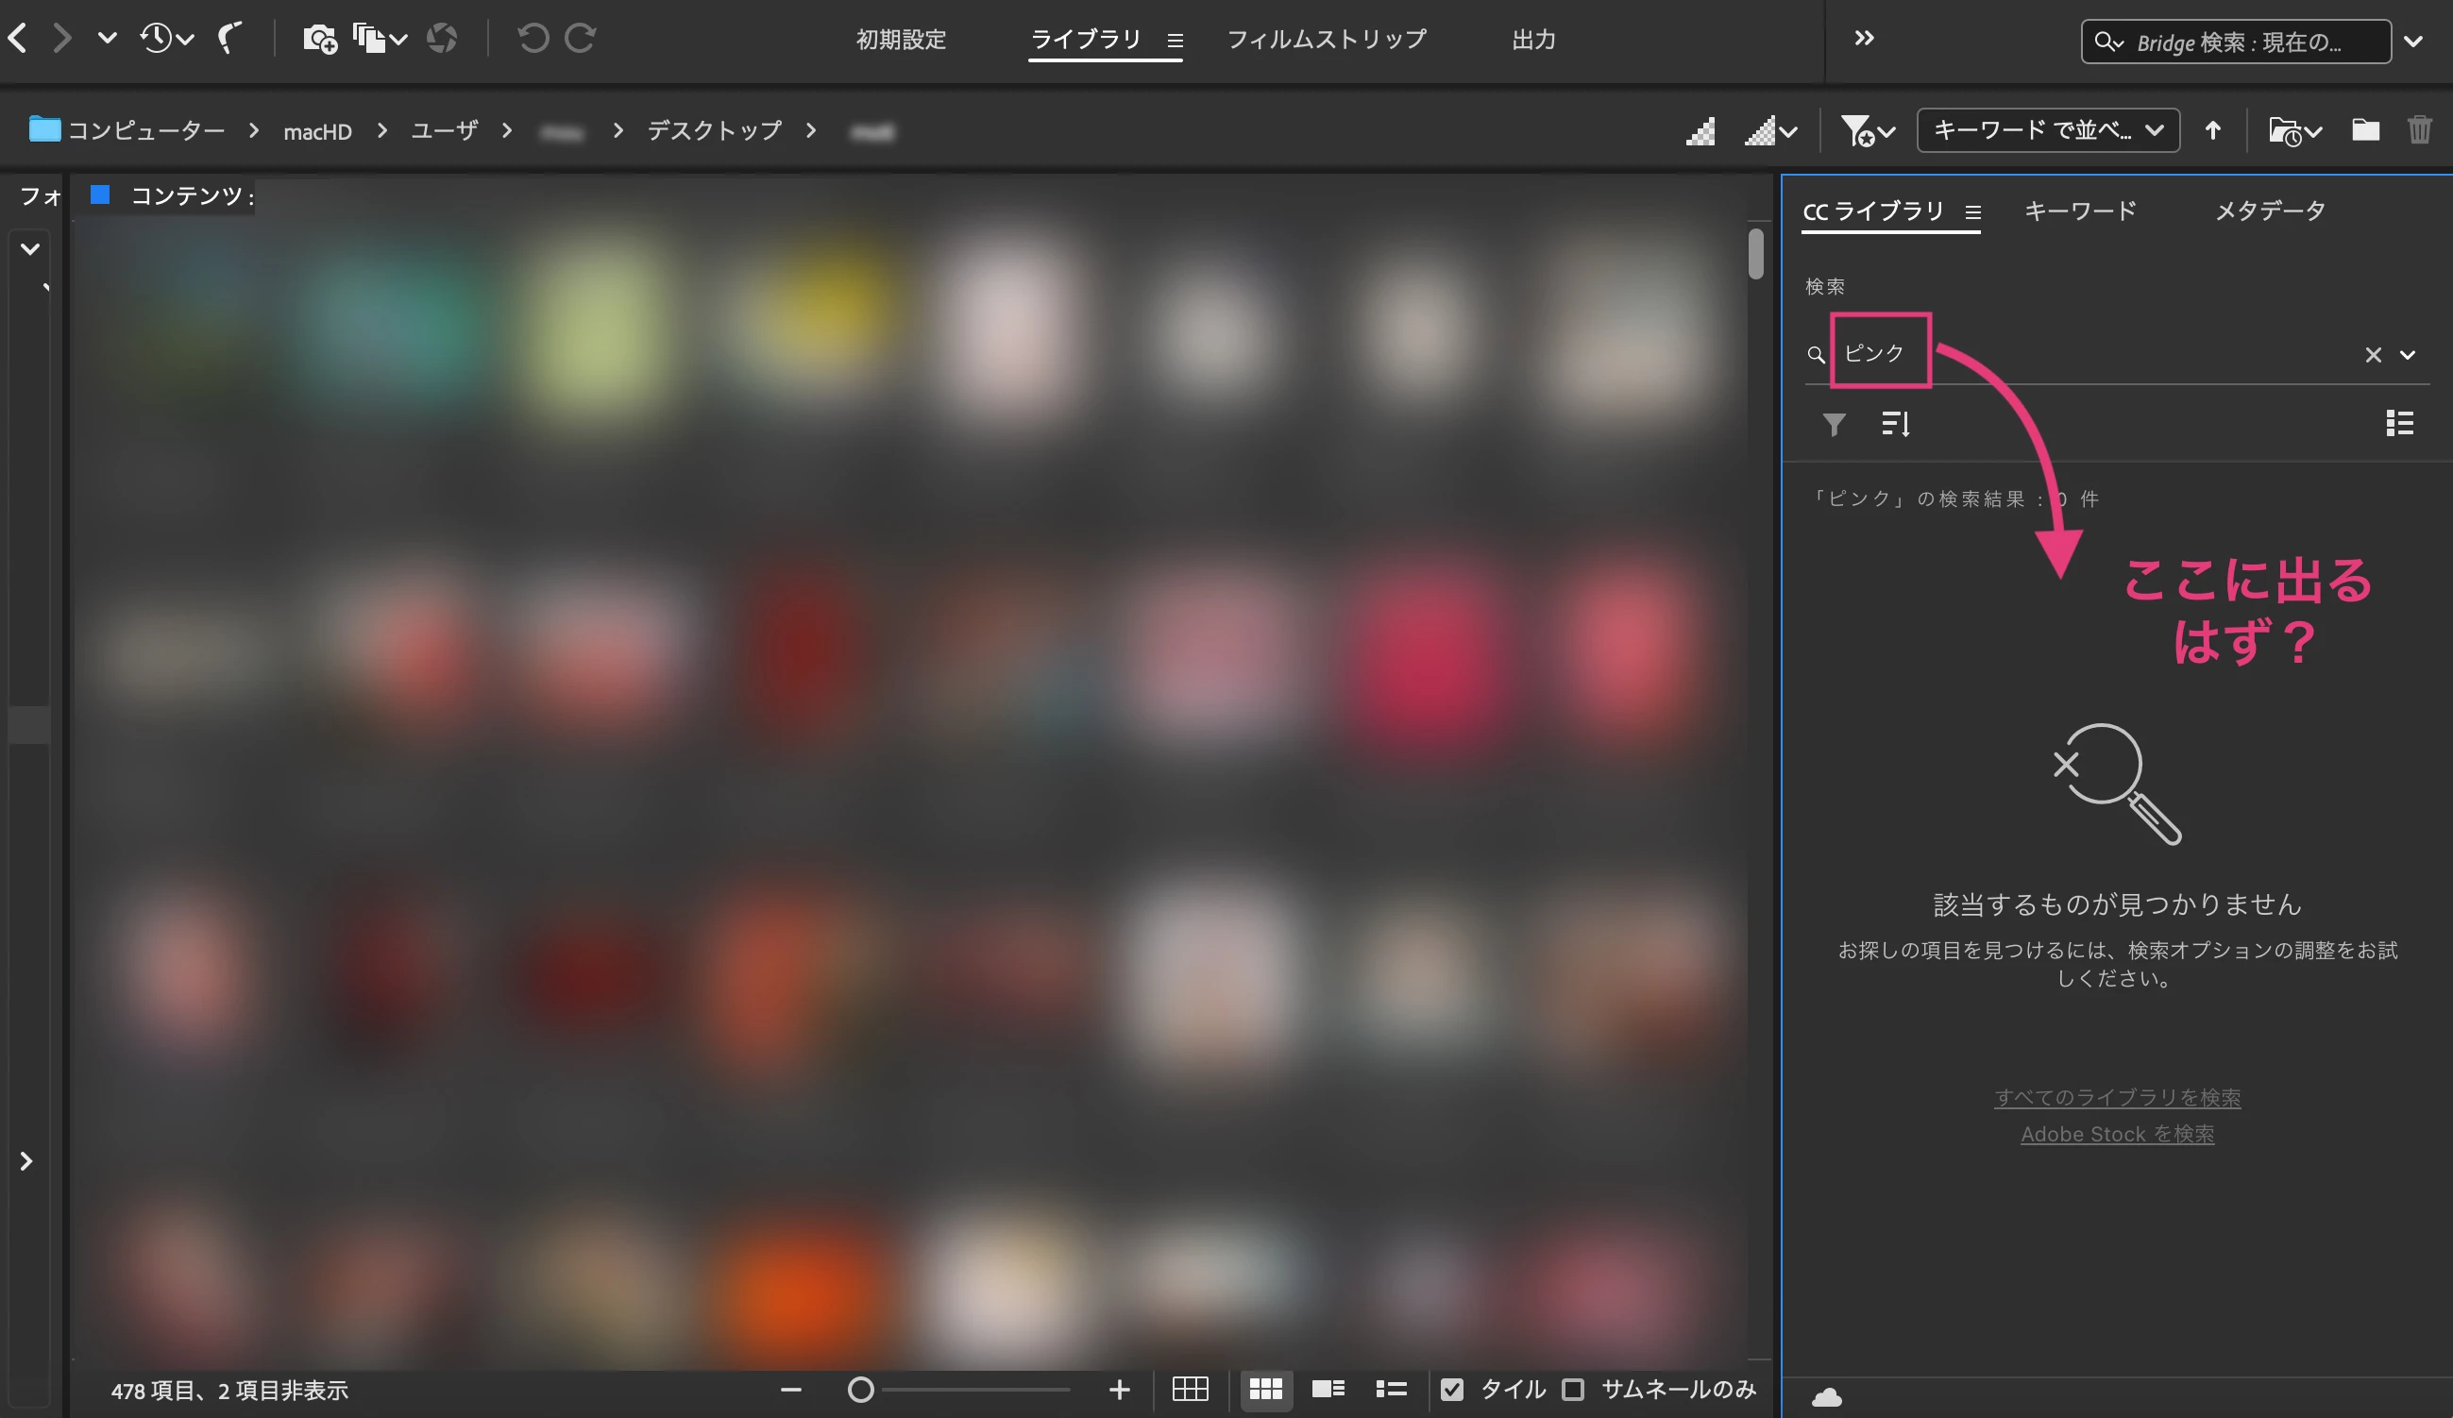The width and height of the screenshot is (2453, 1418).
Task: Expand hidden workspaces with double chevron
Action: (1863, 39)
